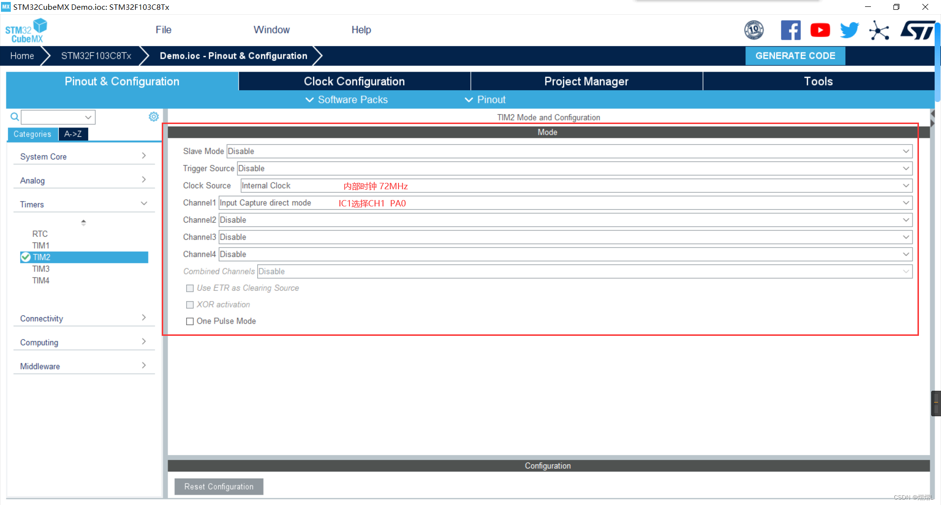Open the search field dropdown arrow

[x=88, y=117]
